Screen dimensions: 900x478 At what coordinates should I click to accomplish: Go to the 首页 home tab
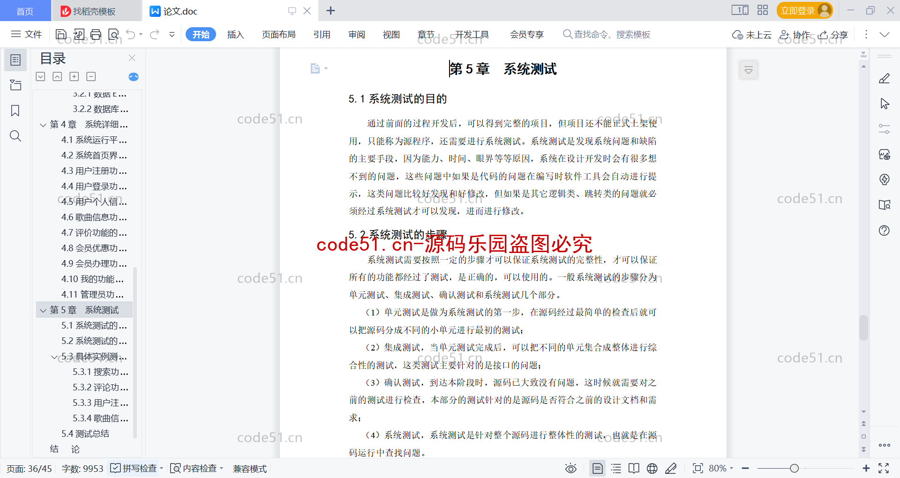point(25,11)
